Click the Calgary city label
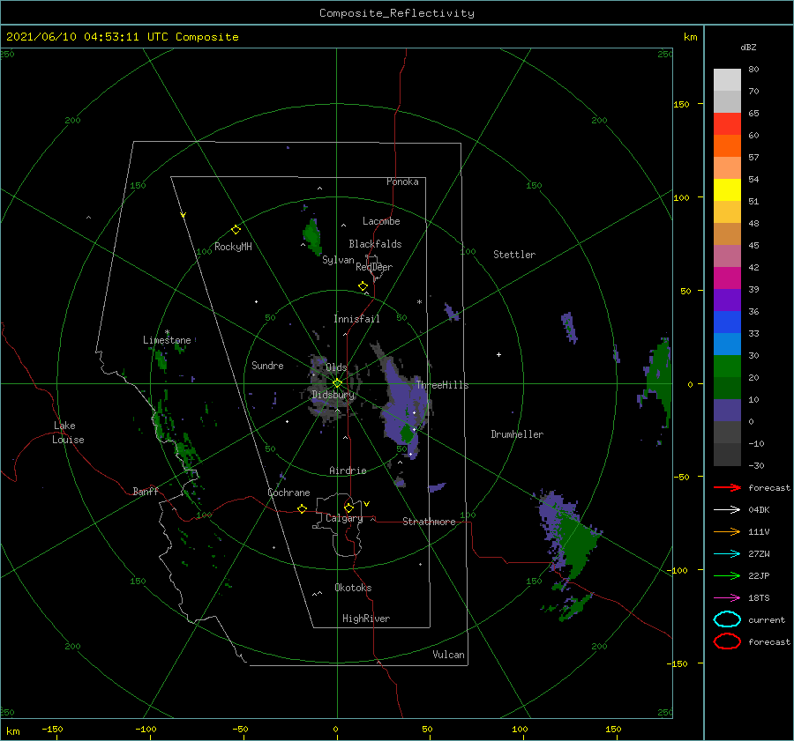The width and height of the screenshot is (794, 741). [344, 518]
